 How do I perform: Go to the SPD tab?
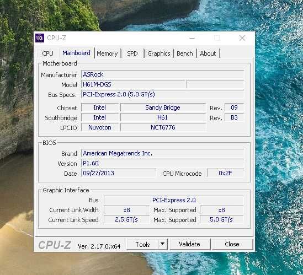[x=132, y=53]
